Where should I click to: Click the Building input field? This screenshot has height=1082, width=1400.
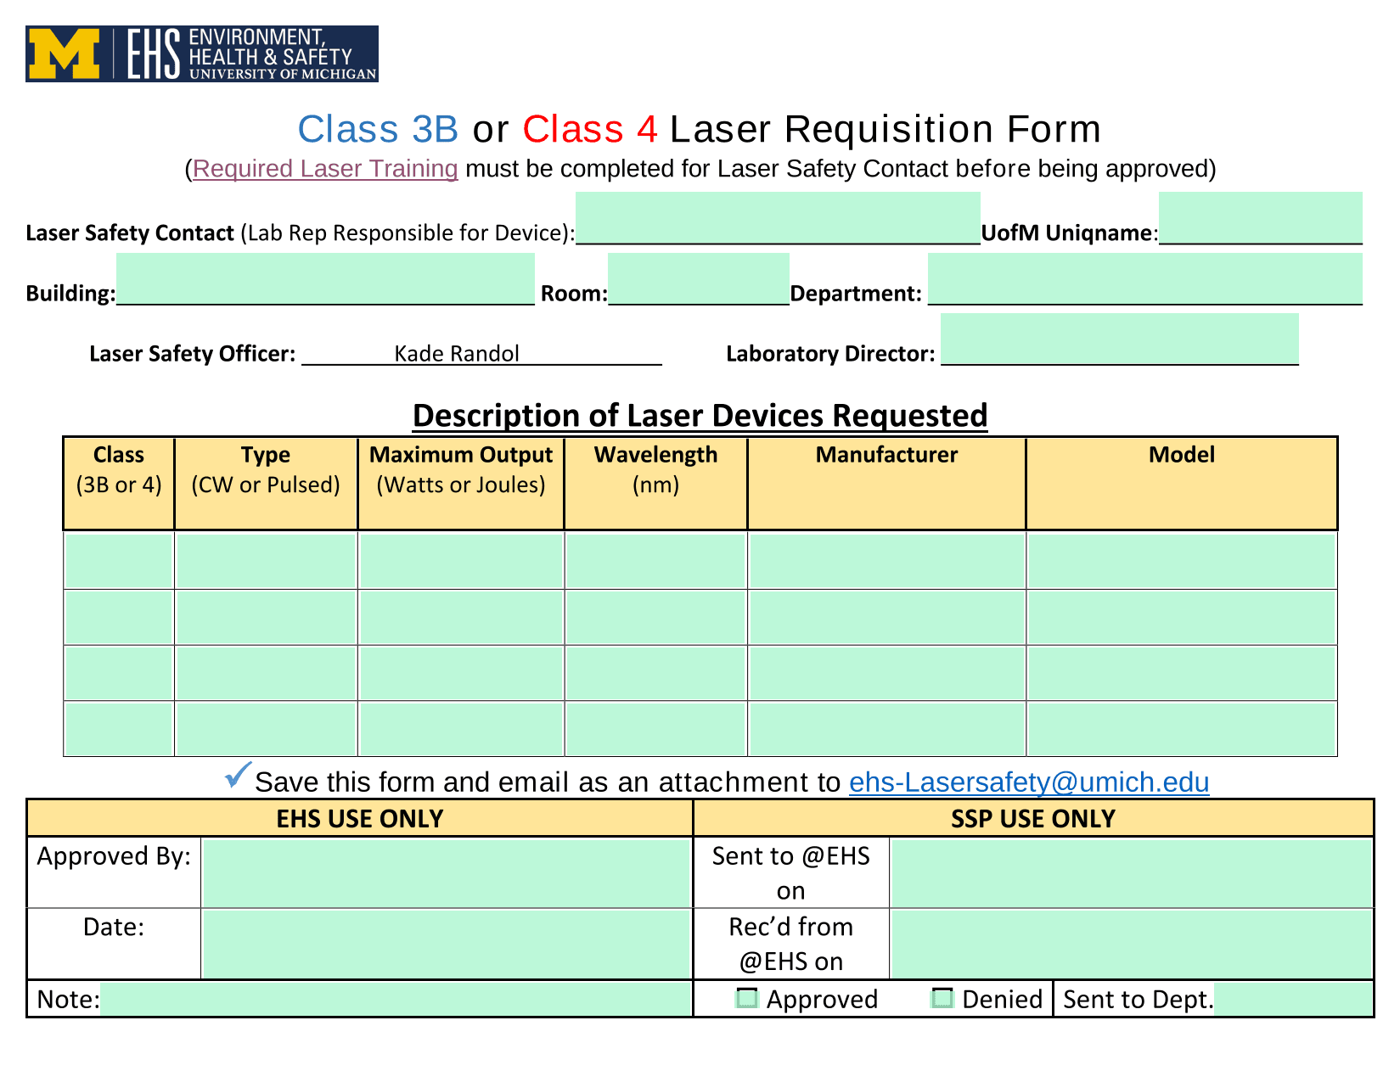click(325, 278)
